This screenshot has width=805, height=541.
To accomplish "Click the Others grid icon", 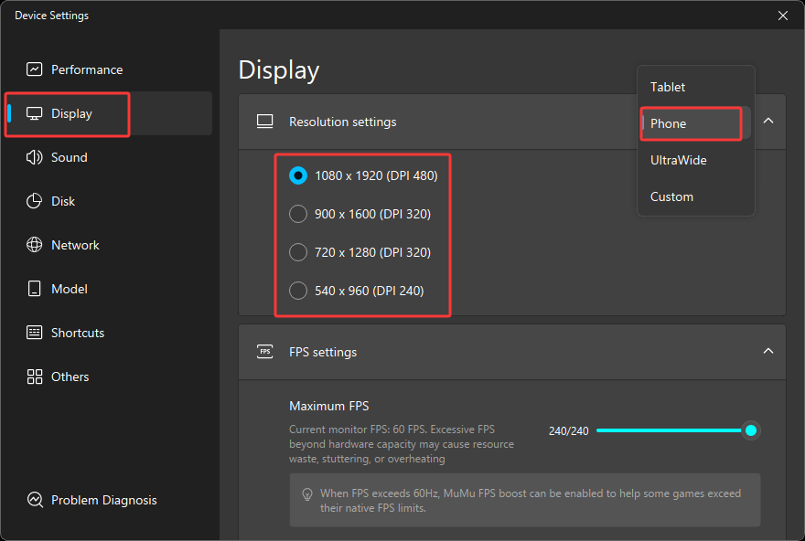I will (x=35, y=377).
